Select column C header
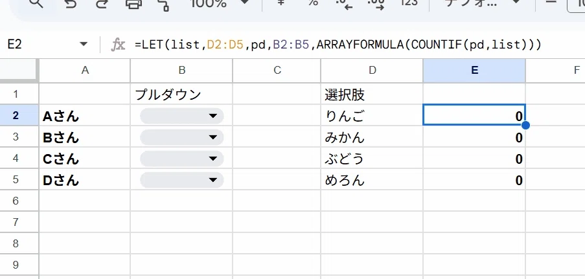The height and width of the screenshot is (279, 585). coord(277,70)
